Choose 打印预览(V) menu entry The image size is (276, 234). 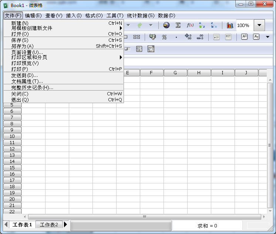25,63
